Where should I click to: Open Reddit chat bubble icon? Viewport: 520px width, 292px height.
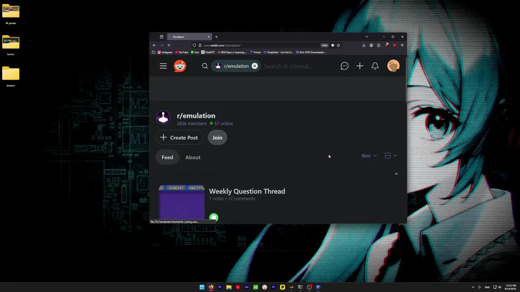[x=344, y=66]
